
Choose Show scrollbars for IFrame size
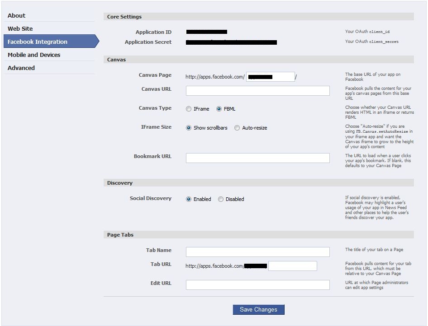[188, 128]
